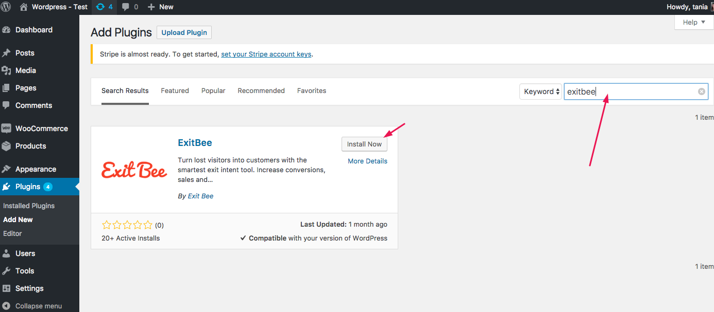Click the Appearance brush icon

[6, 169]
